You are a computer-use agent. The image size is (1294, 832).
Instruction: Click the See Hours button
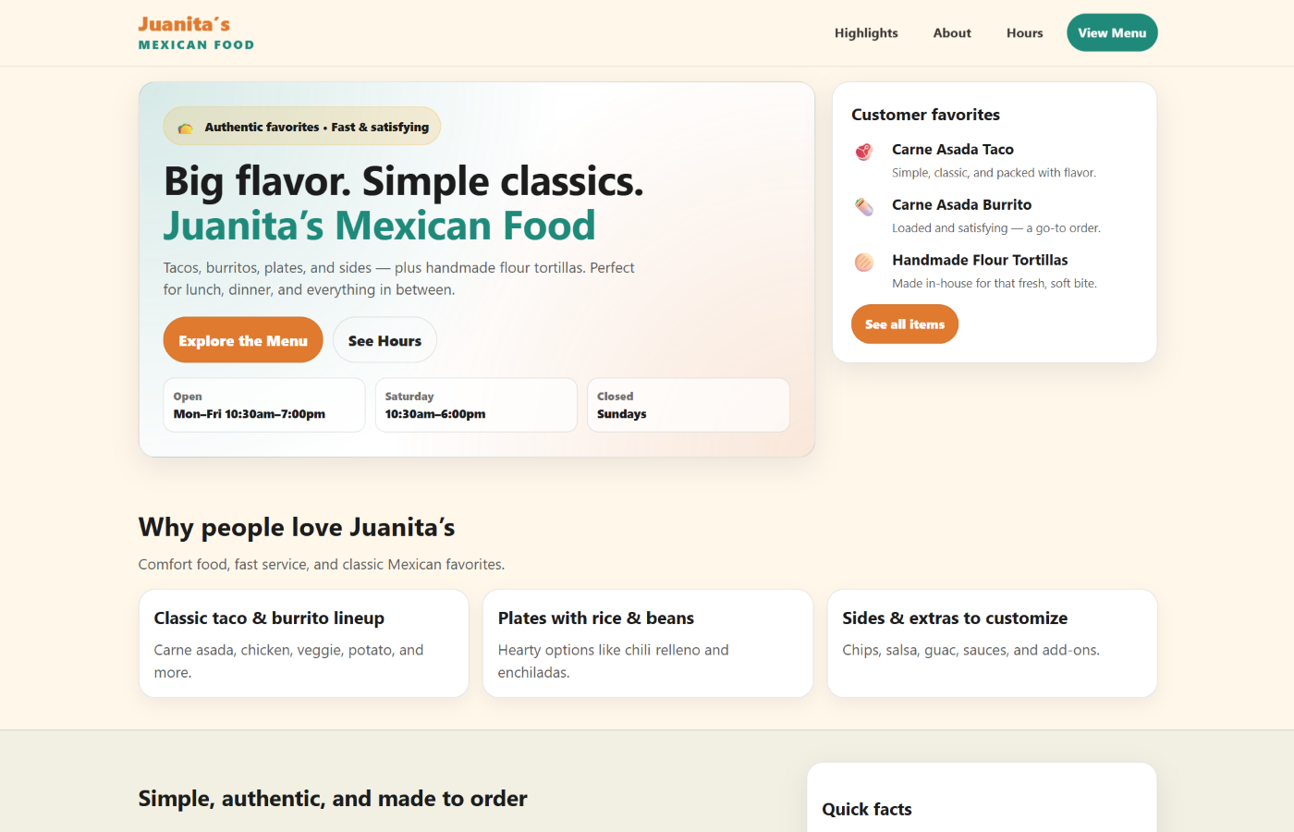point(385,339)
